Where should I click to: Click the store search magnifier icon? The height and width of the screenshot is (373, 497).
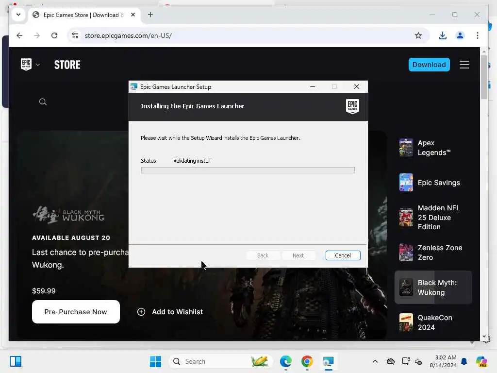[43, 102]
